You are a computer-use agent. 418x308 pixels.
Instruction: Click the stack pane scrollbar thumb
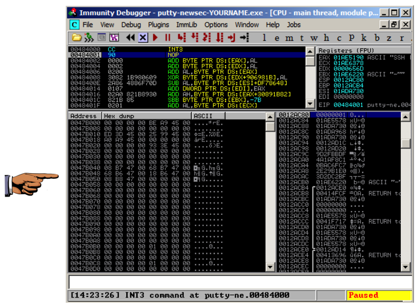pos(405,143)
